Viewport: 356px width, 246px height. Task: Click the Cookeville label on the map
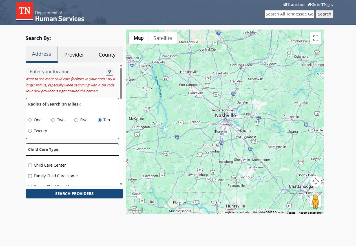(x=291, y=117)
